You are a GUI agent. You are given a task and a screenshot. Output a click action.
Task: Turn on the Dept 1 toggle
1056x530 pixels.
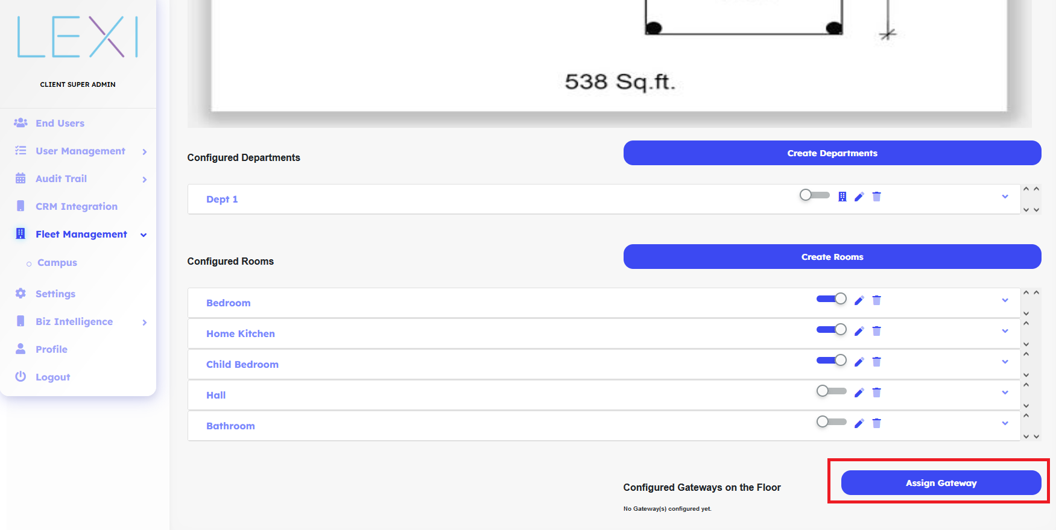(x=814, y=195)
